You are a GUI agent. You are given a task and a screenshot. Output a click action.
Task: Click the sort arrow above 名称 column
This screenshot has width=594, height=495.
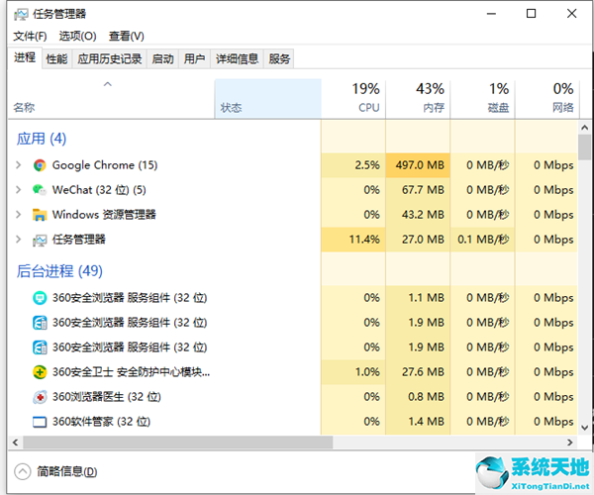tap(108, 84)
